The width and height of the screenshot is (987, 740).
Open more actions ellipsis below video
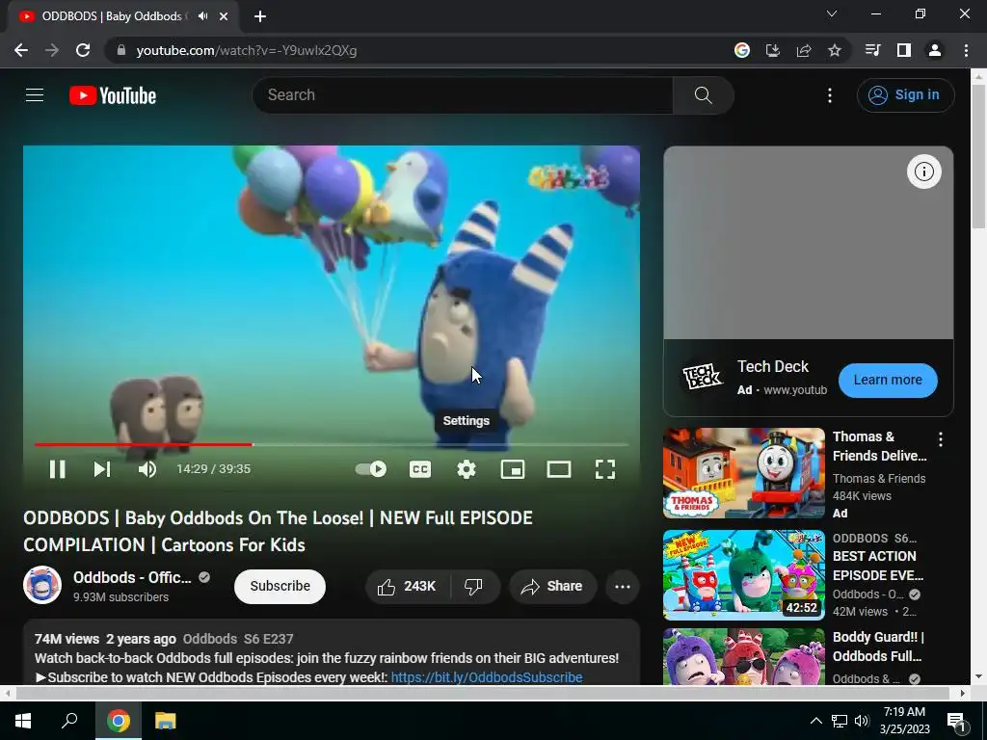623,587
